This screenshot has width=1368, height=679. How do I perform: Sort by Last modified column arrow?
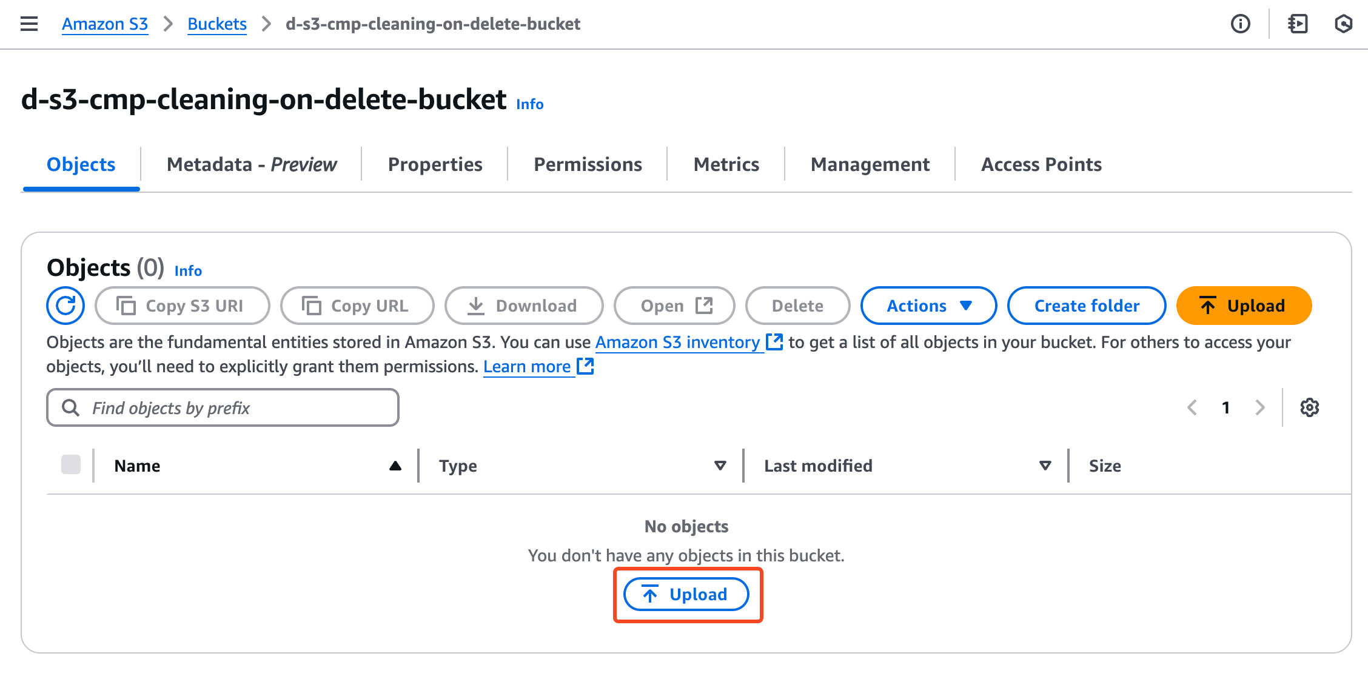tap(1045, 466)
